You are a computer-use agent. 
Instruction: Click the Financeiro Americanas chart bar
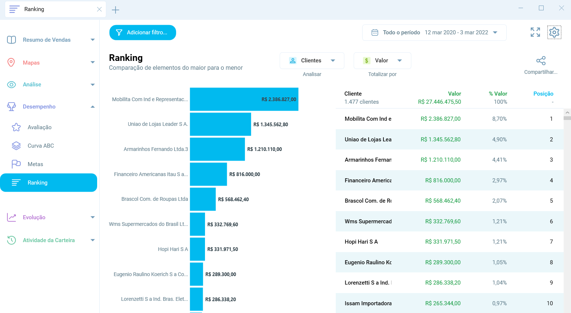point(208,174)
